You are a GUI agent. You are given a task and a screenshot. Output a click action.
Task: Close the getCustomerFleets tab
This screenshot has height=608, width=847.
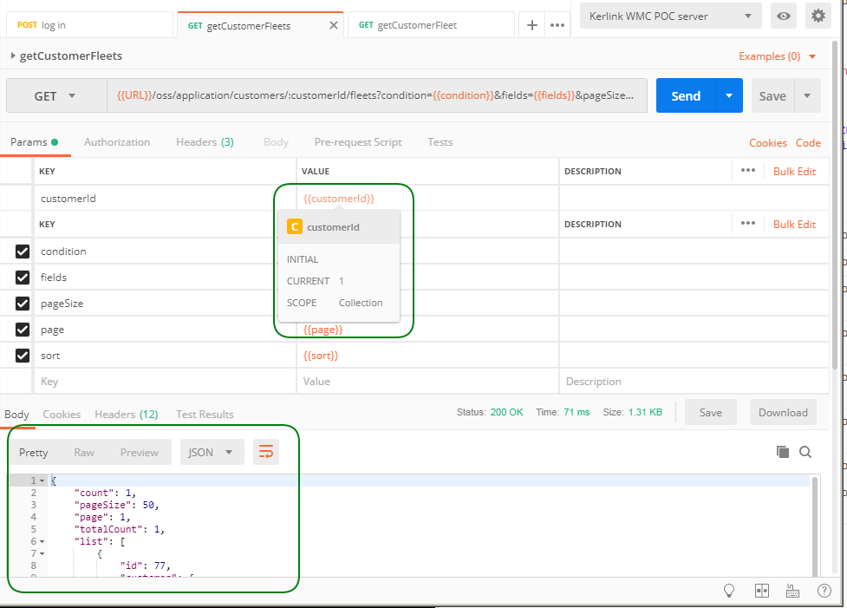pos(334,25)
